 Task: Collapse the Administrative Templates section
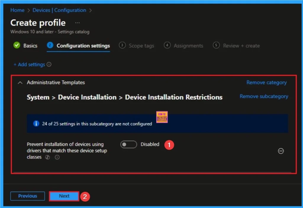(x=20, y=83)
